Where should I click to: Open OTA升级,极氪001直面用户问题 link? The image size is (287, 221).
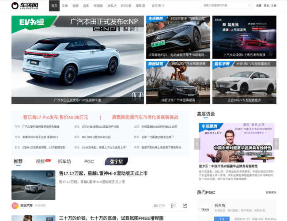[100, 126]
